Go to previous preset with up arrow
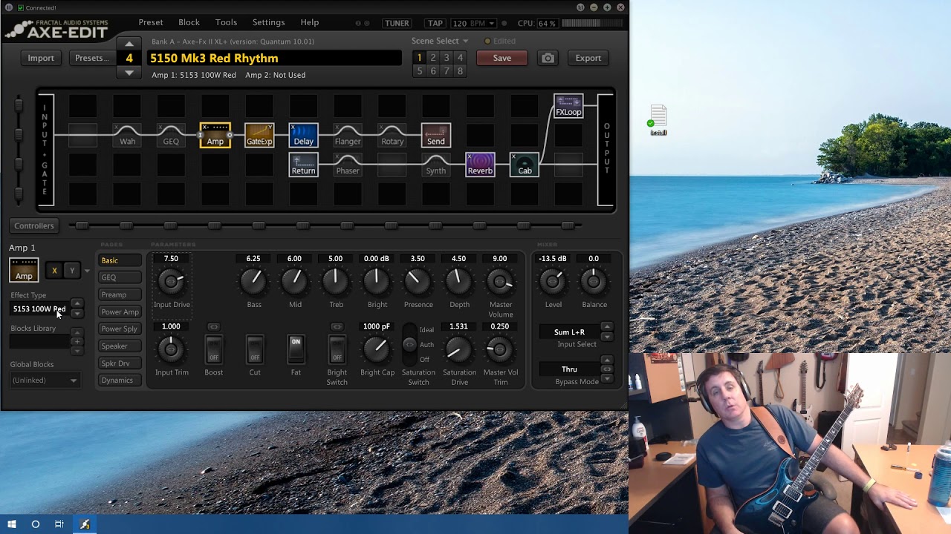Screen dimensions: 951x534 click(129, 43)
